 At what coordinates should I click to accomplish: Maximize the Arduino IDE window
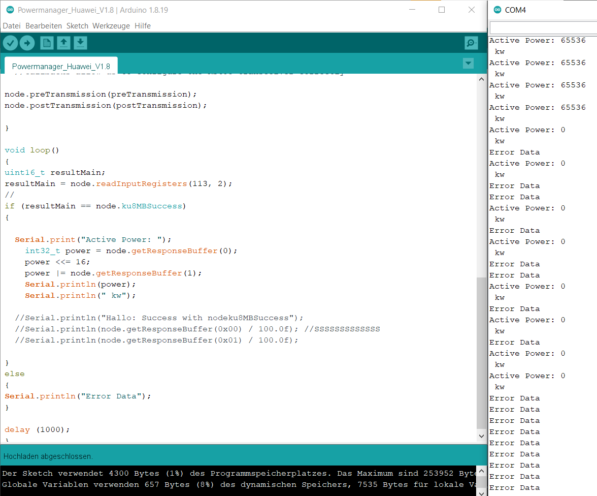coord(442,10)
